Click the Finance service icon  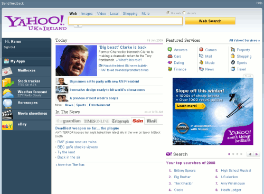click(x=170, y=69)
